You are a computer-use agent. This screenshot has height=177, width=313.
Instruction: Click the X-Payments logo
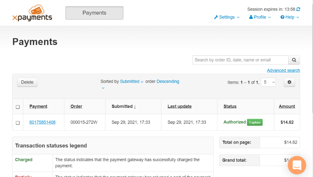pyautogui.click(x=32, y=13)
